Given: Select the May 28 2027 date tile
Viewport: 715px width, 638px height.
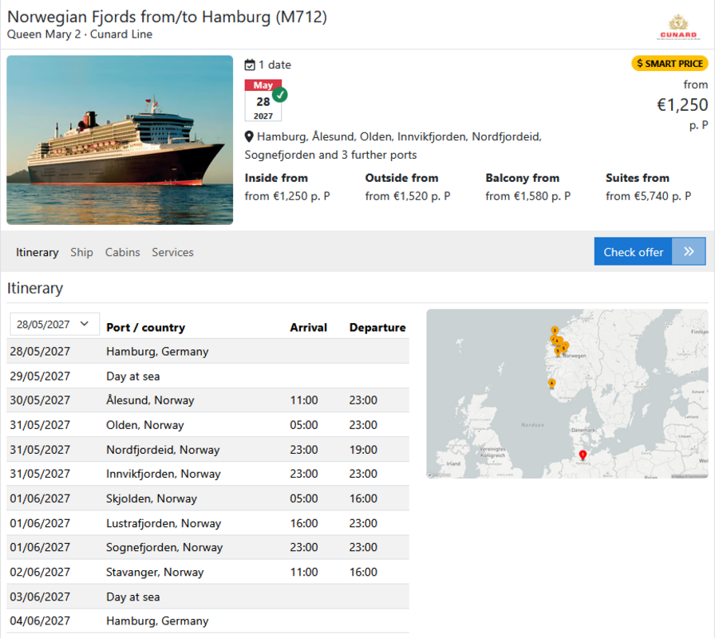Looking at the screenshot, I should point(263,100).
